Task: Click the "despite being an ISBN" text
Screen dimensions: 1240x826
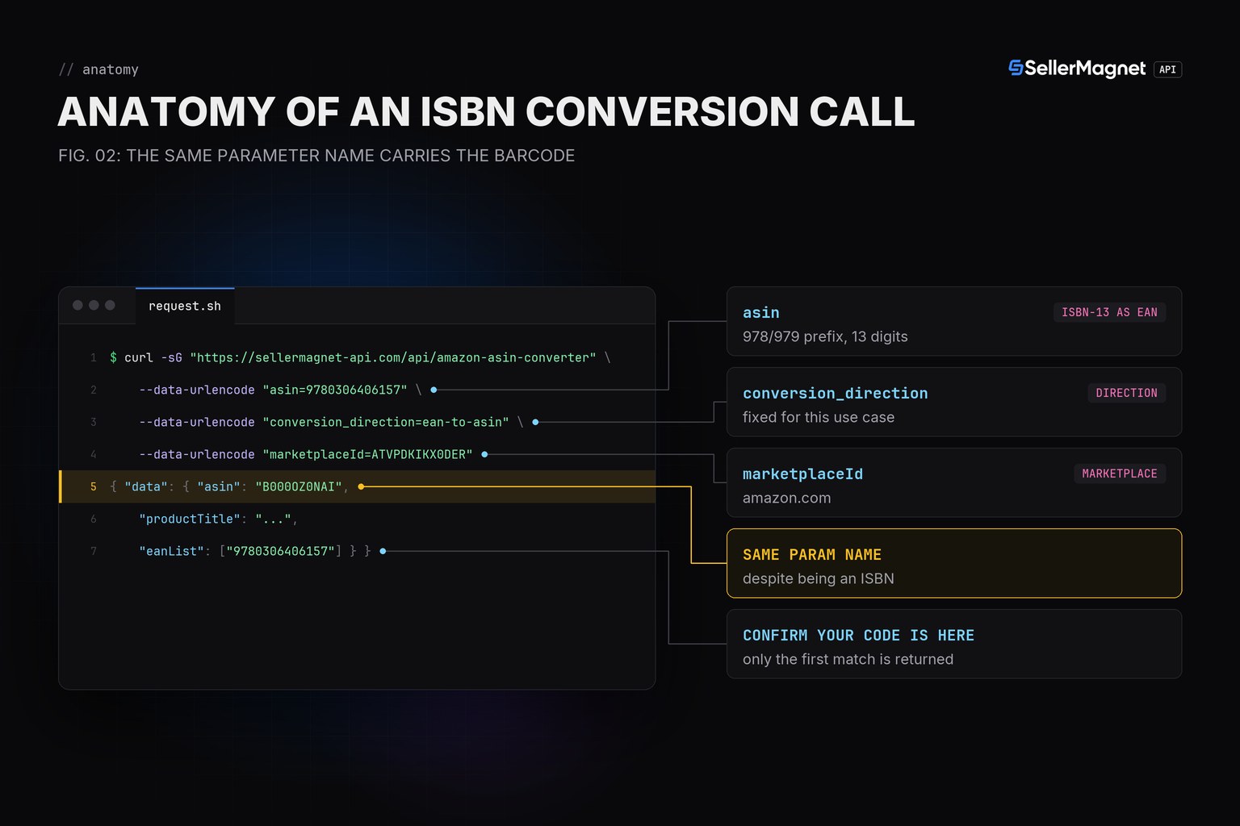Action: tap(819, 578)
